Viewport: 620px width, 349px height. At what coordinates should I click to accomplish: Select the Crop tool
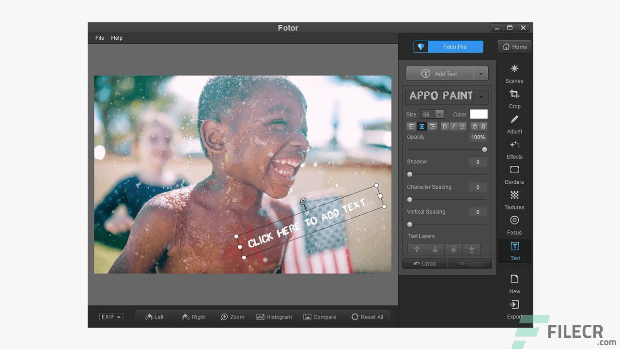tap(514, 99)
